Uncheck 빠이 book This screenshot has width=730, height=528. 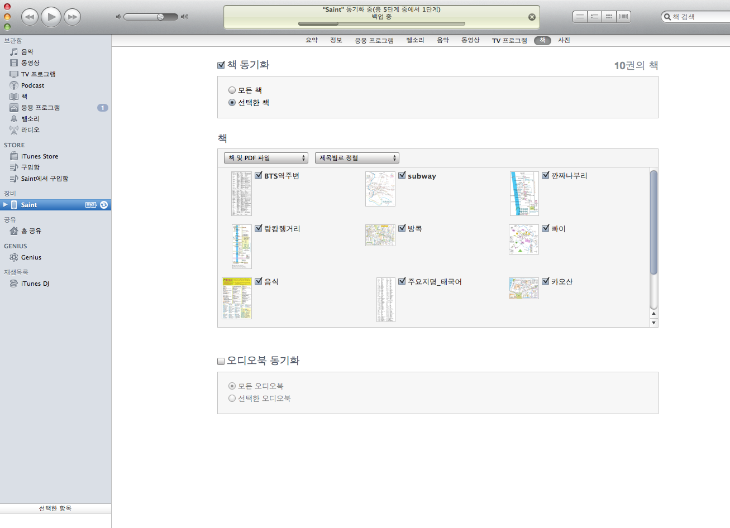pos(546,228)
